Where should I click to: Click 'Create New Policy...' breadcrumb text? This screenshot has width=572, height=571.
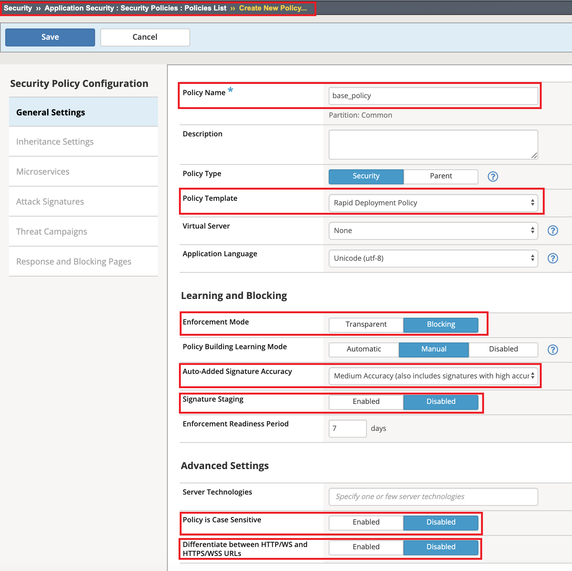[273, 8]
